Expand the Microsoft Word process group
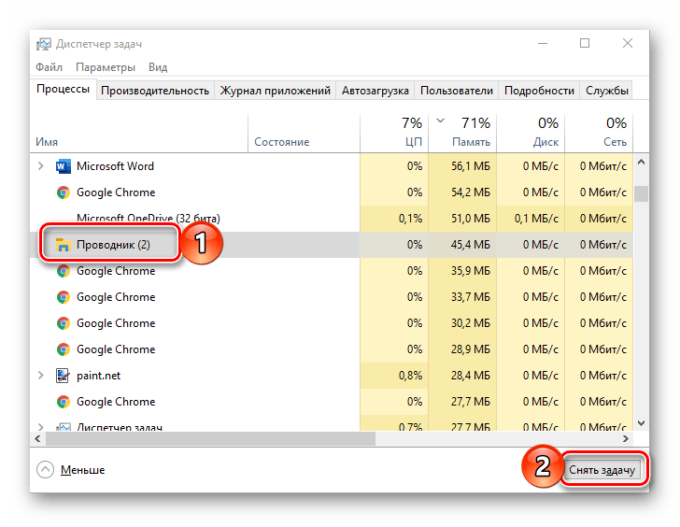680x527 pixels. 41,166
